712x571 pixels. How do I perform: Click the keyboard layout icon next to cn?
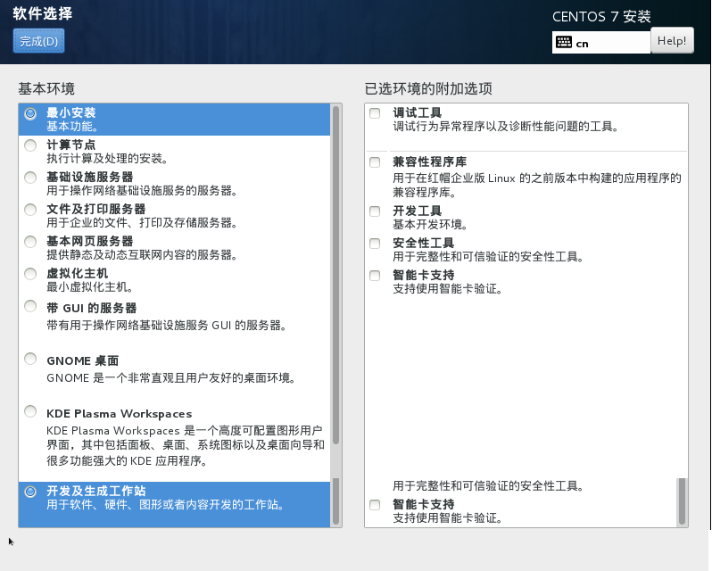click(564, 43)
